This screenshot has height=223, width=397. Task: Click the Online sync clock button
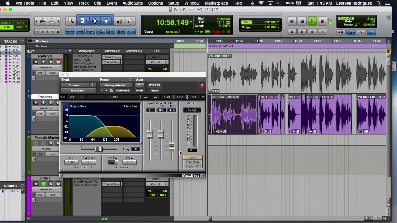click(292, 21)
